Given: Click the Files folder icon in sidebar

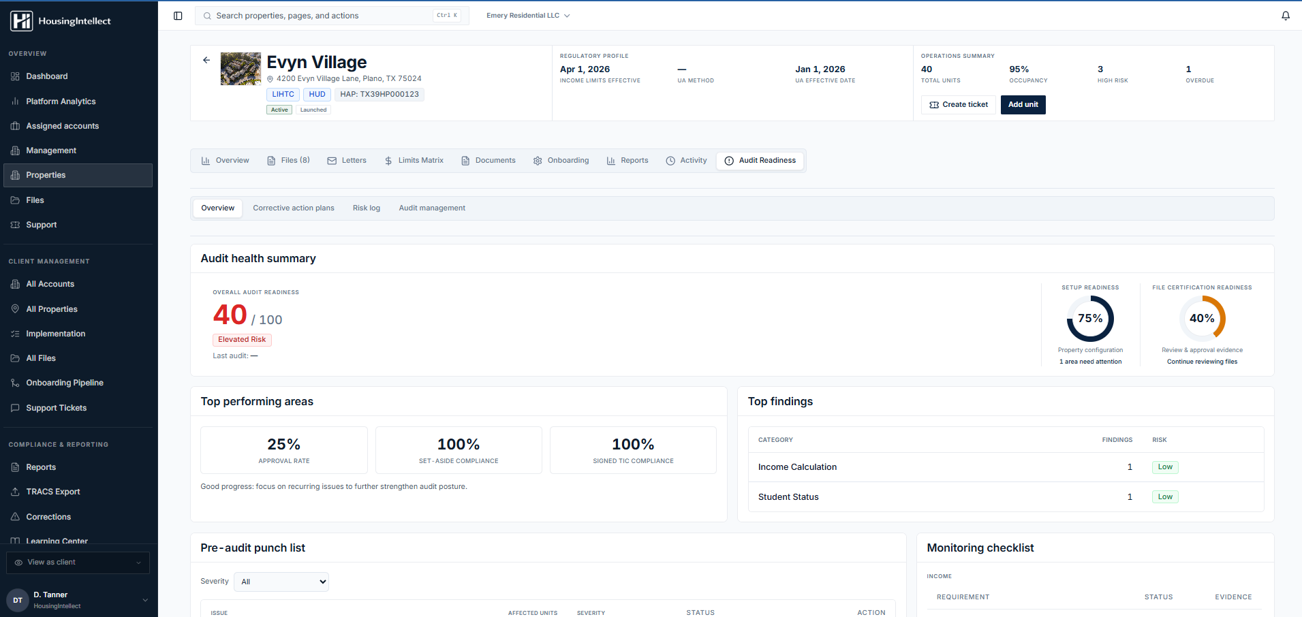Looking at the screenshot, I should point(15,200).
